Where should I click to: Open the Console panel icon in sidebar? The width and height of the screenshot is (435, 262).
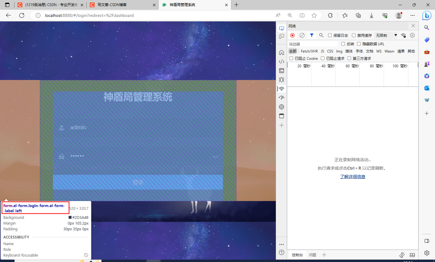point(282,71)
